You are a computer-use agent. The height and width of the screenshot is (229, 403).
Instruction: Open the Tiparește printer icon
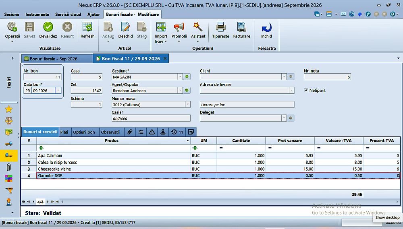(x=220, y=27)
